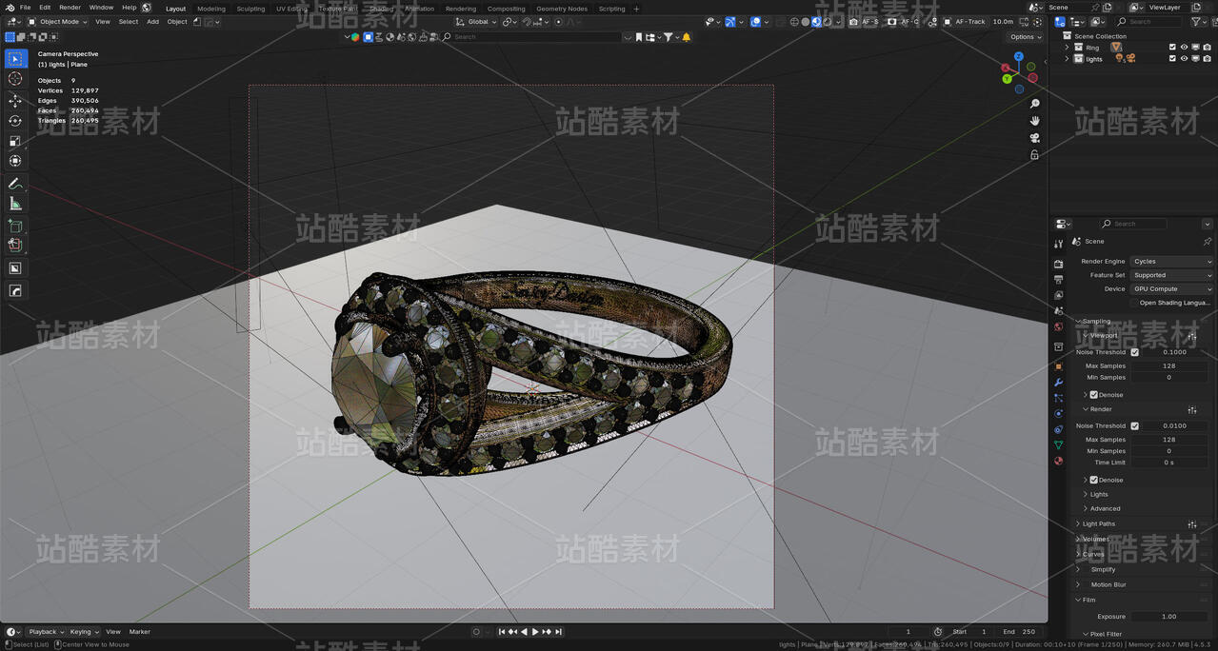Select the Rotate tool
1218x651 pixels.
click(15, 121)
